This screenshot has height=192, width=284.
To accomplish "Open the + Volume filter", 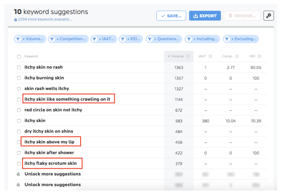I will tap(29, 39).
